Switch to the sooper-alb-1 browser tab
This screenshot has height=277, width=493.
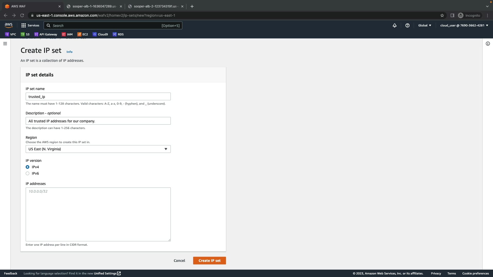click(x=94, y=6)
